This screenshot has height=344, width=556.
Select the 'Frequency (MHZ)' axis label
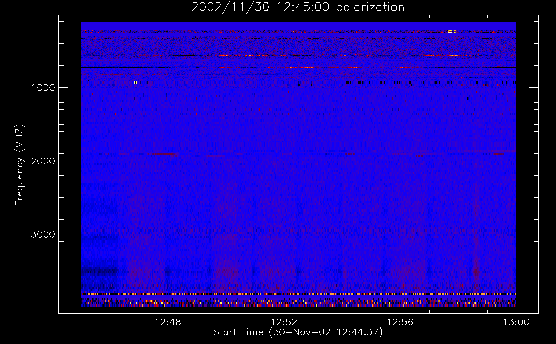click(20, 165)
